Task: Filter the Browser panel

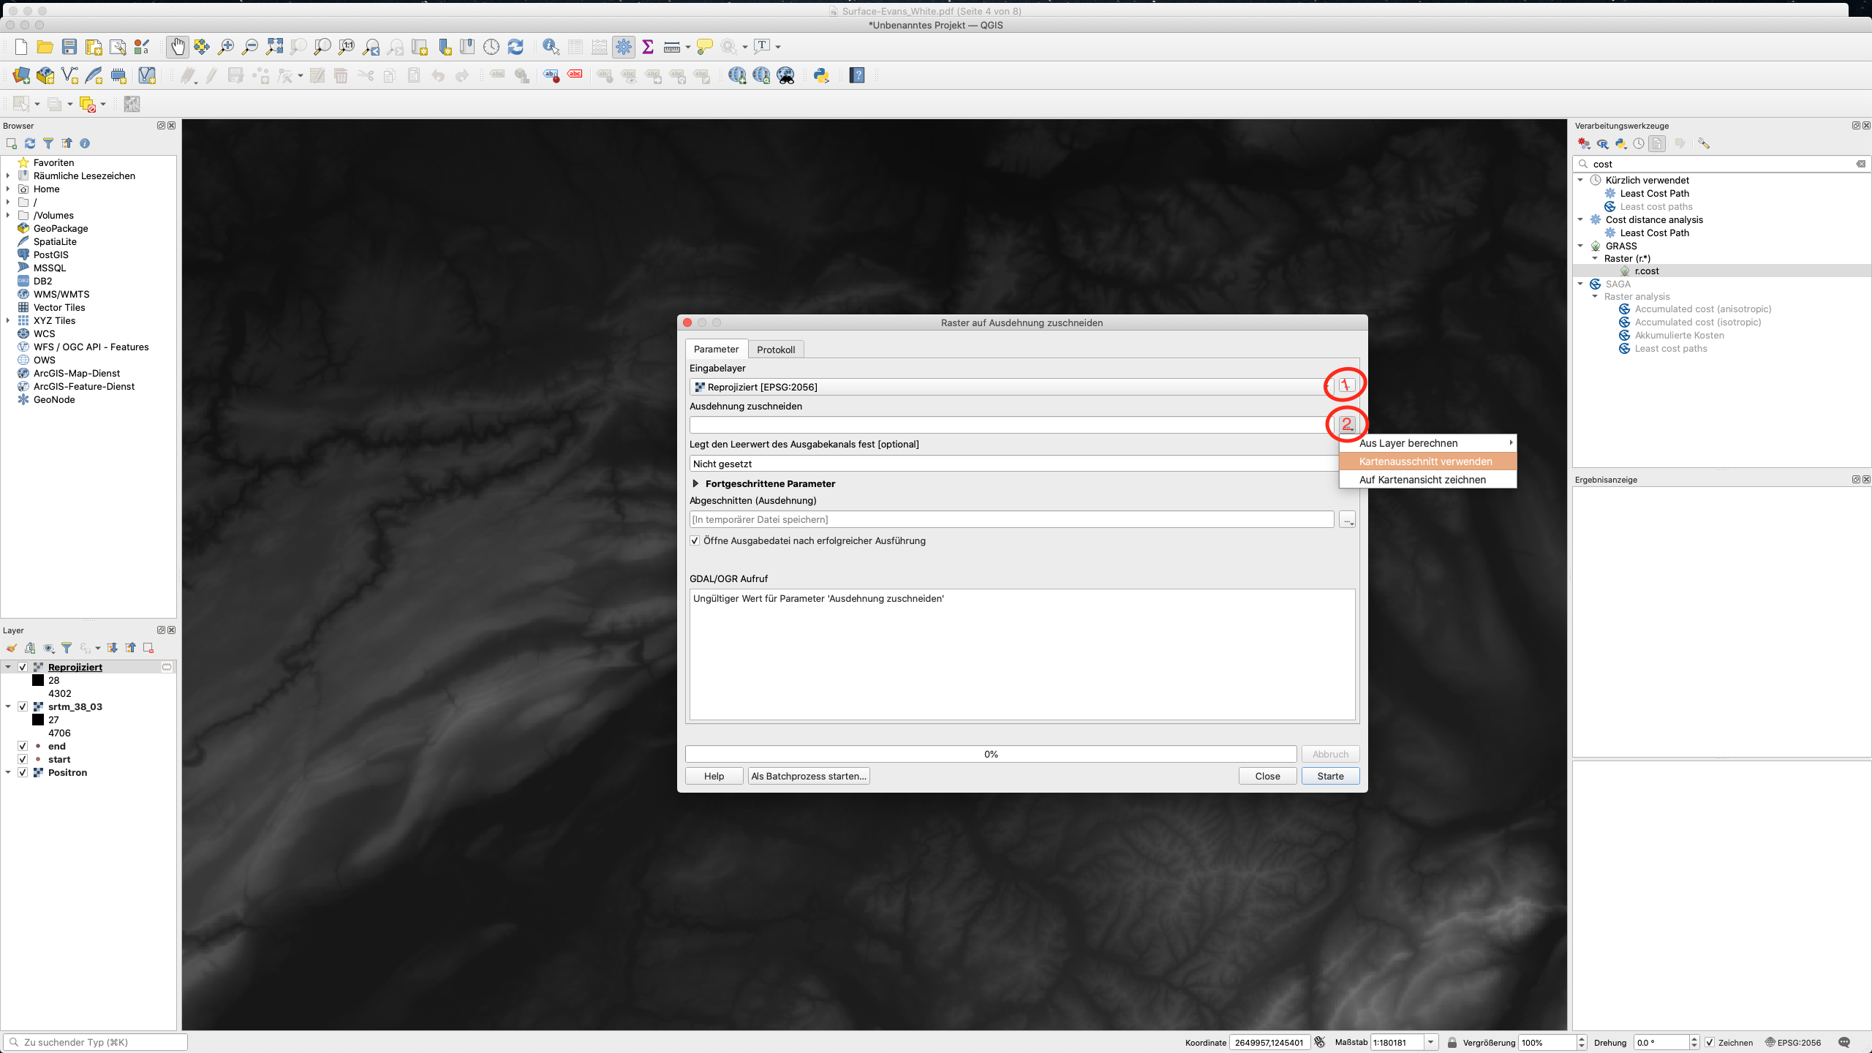Action: coord(48,143)
